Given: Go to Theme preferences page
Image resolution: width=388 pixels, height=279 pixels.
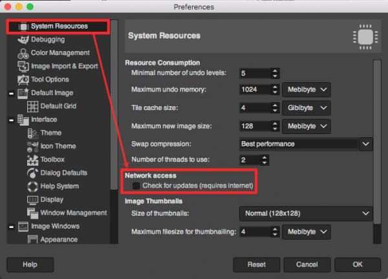Looking at the screenshot, I should [x=51, y=133].
